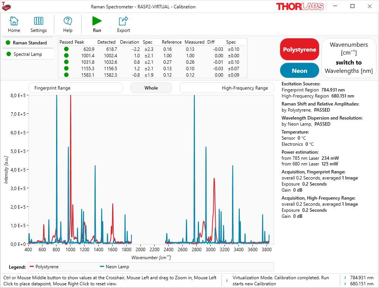Click the red Polystyrene legend swatch

point(32,267)
